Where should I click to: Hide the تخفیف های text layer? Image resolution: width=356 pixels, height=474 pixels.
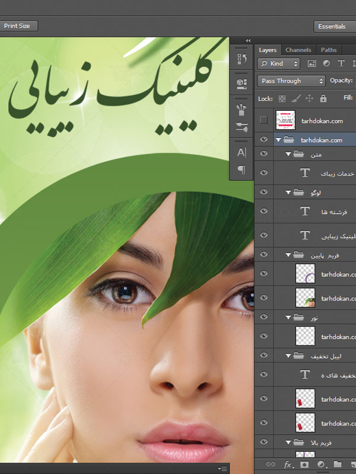point(263,374)
